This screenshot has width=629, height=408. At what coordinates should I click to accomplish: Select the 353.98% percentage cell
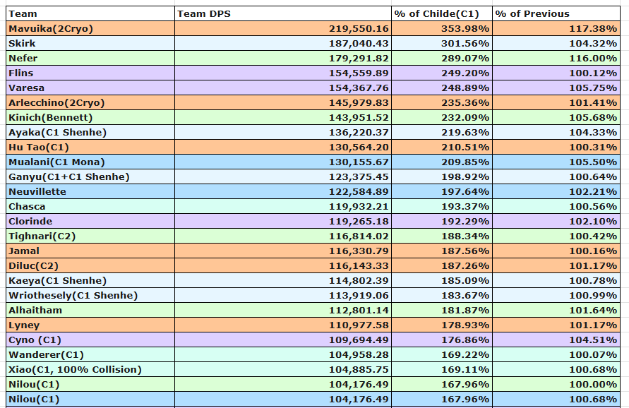pos(442,28)
